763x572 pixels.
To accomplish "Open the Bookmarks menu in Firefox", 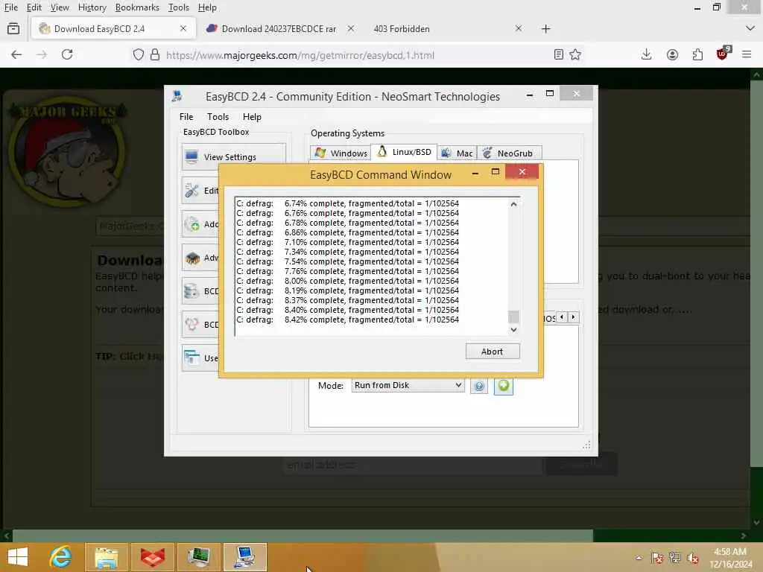I will (137, 7).
